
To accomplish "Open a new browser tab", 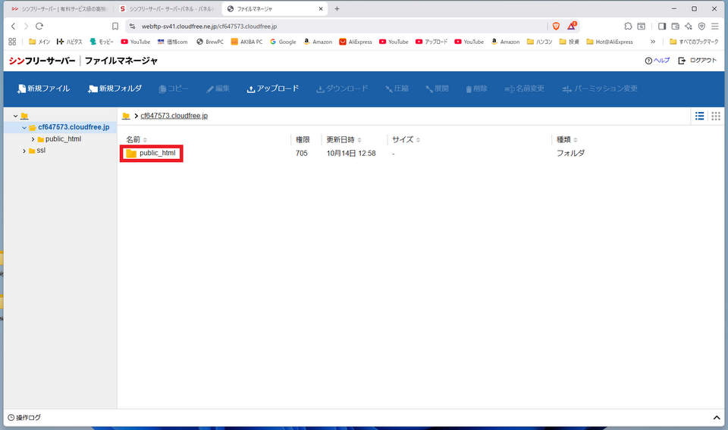I will 337,8.
